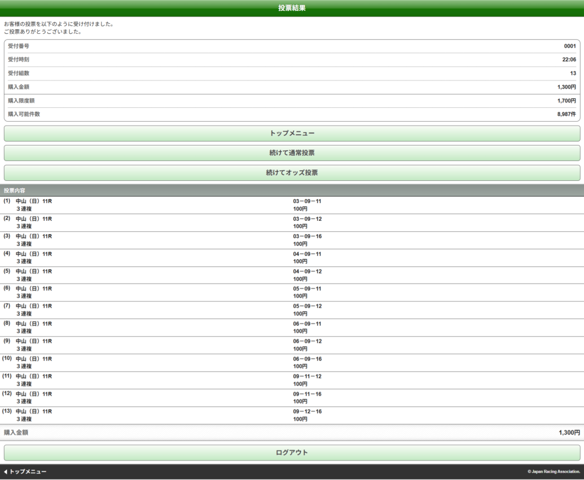Click the 購入可能件数 8,987件 value
This screenshot has height=480, width=584.
[x=566, y=115]
